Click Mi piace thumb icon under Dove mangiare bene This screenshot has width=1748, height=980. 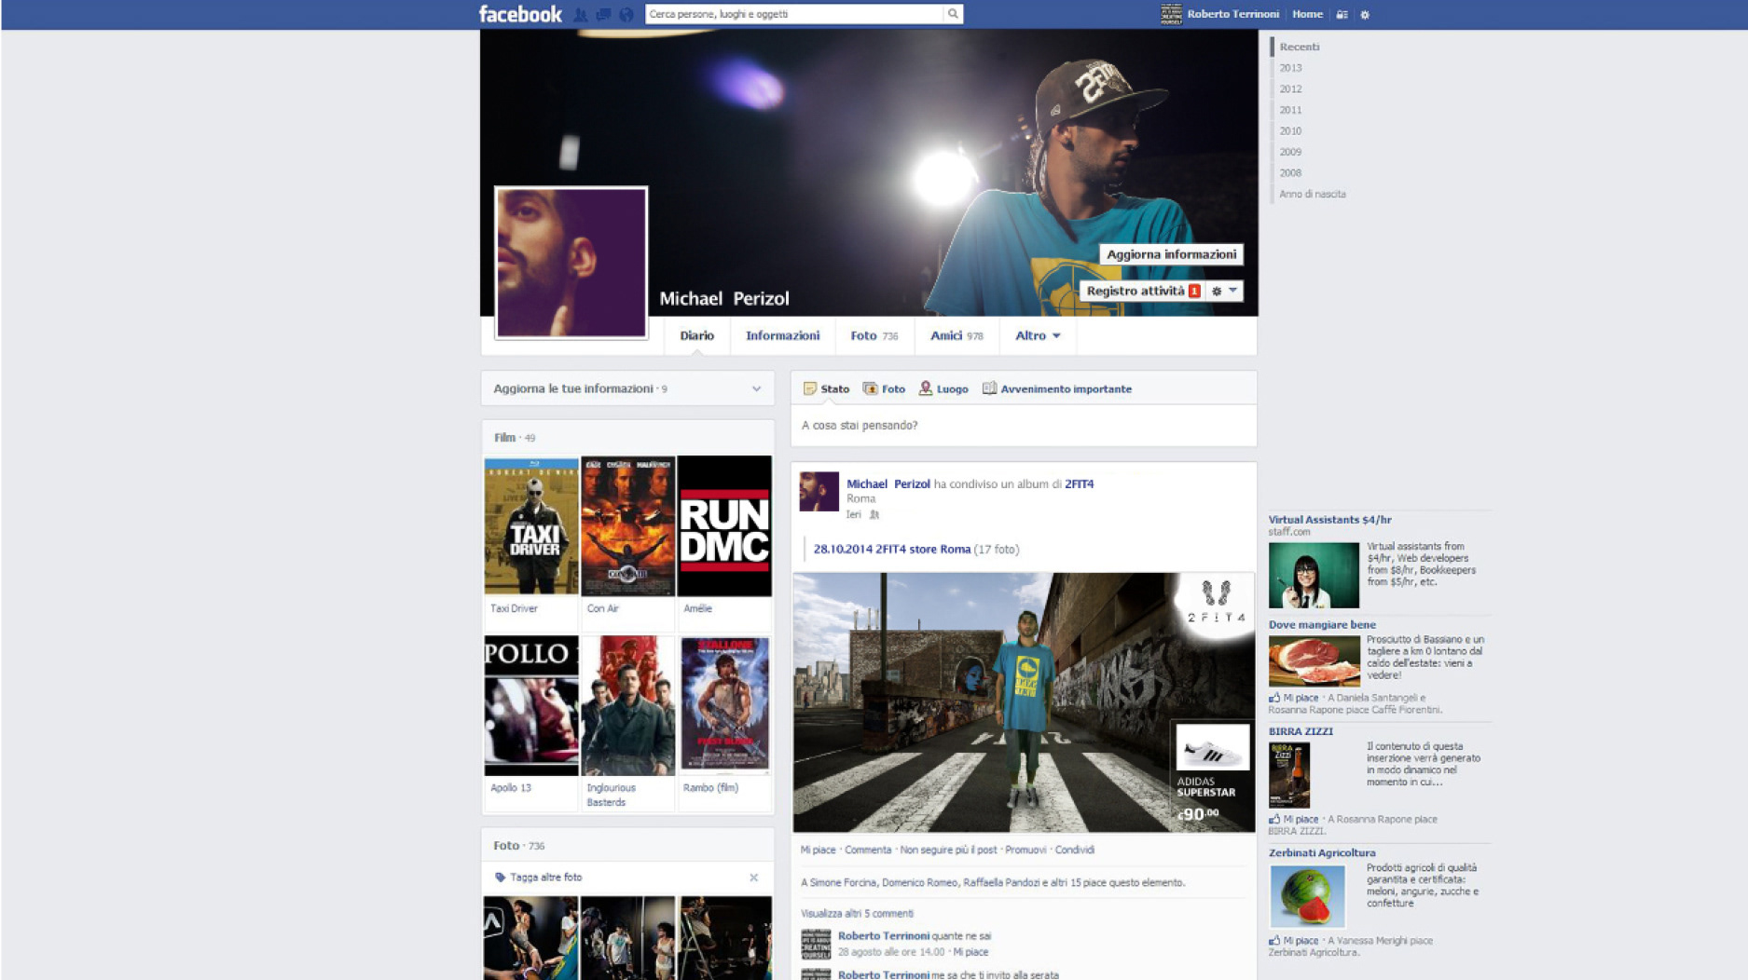click(1274, 698)
